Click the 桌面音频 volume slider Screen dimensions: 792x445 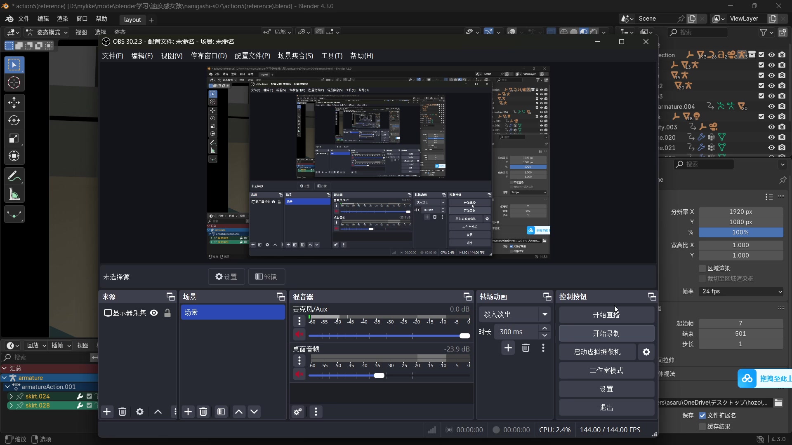pyautogui.click(x=379, y=375)
